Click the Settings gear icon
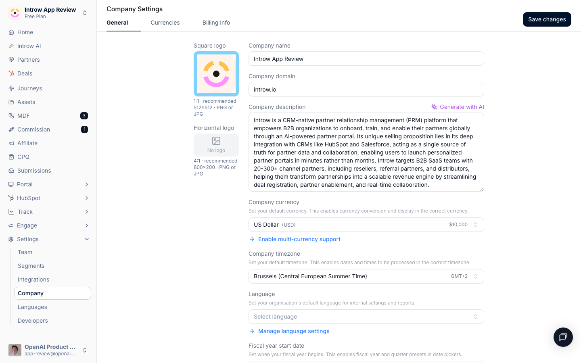Image resolution: width=581 pixels, height=363 pixels. click(x=11, y=239)
